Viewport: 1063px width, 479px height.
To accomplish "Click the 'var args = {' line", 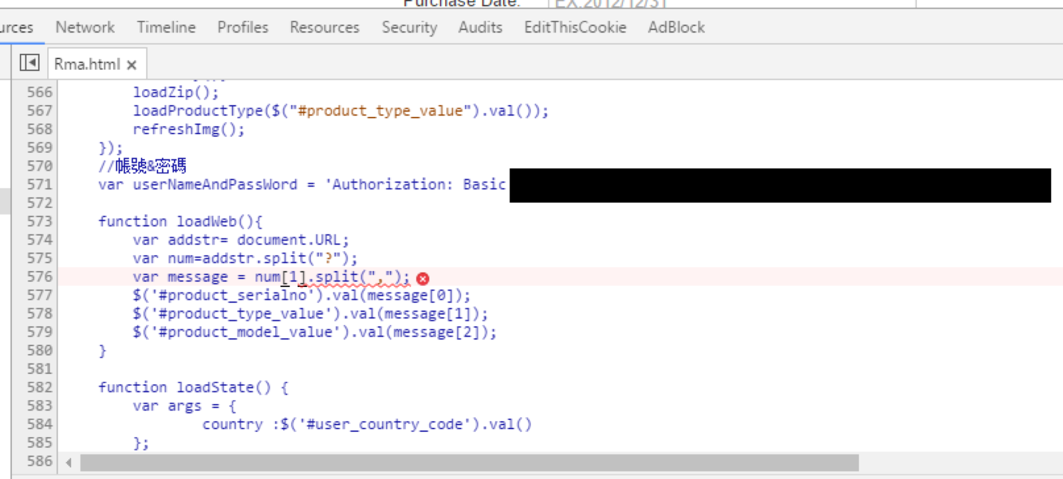I will click(185, 406).
